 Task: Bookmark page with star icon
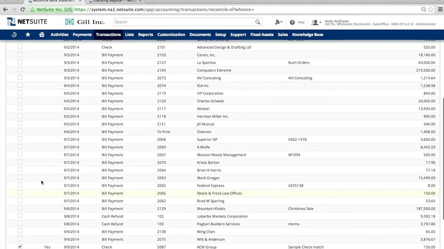pos(430,9)
